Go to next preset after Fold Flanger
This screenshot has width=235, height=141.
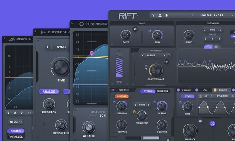[232, 16]
